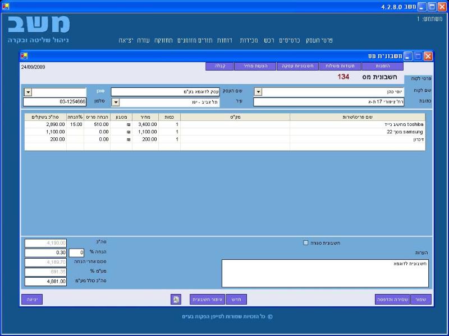Open the דוחות menu
The height and width of the screenshot is (336, 449).
point(225,40)
